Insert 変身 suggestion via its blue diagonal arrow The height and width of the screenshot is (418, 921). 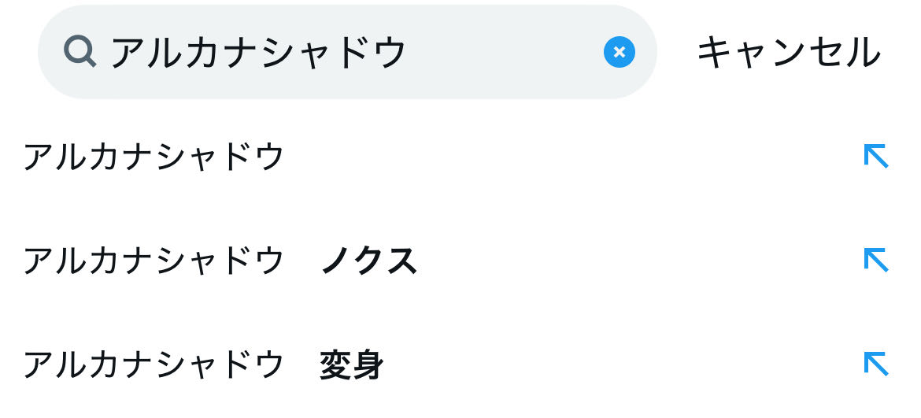[875, 364]
